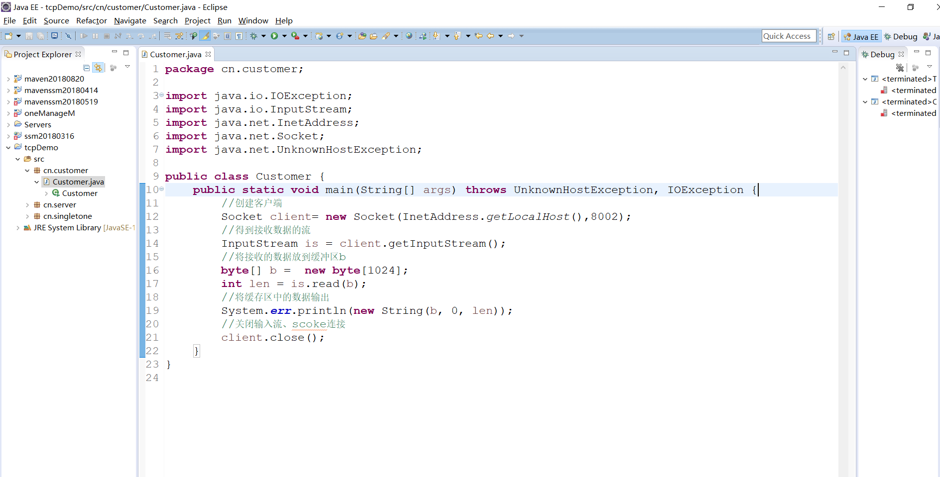This screenshot has height=477, width=940.
Task: Open the New wizard dropdown arrow
Action: pyautogui.click(x=18, y=36)
